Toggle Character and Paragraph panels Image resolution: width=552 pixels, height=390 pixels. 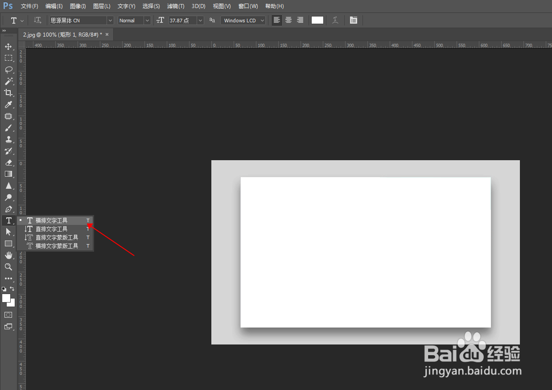tap(354, 20)
